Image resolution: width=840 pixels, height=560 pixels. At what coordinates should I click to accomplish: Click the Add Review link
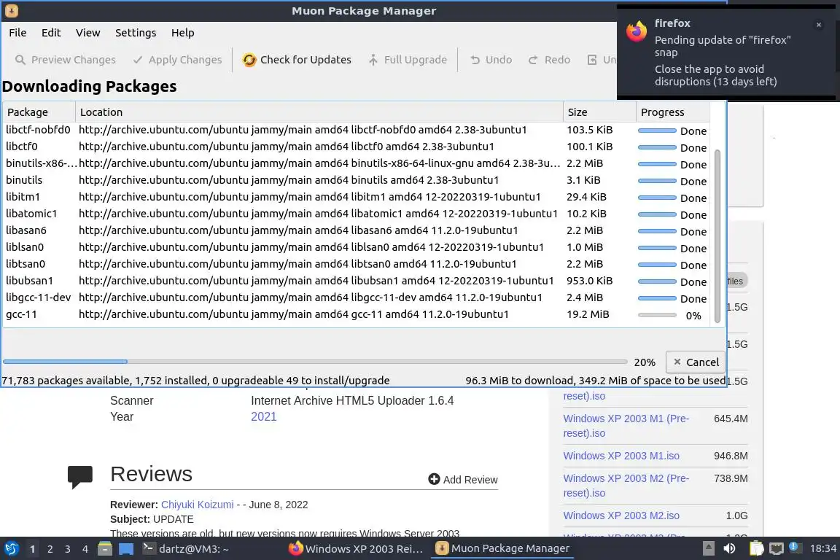[463, 479]
